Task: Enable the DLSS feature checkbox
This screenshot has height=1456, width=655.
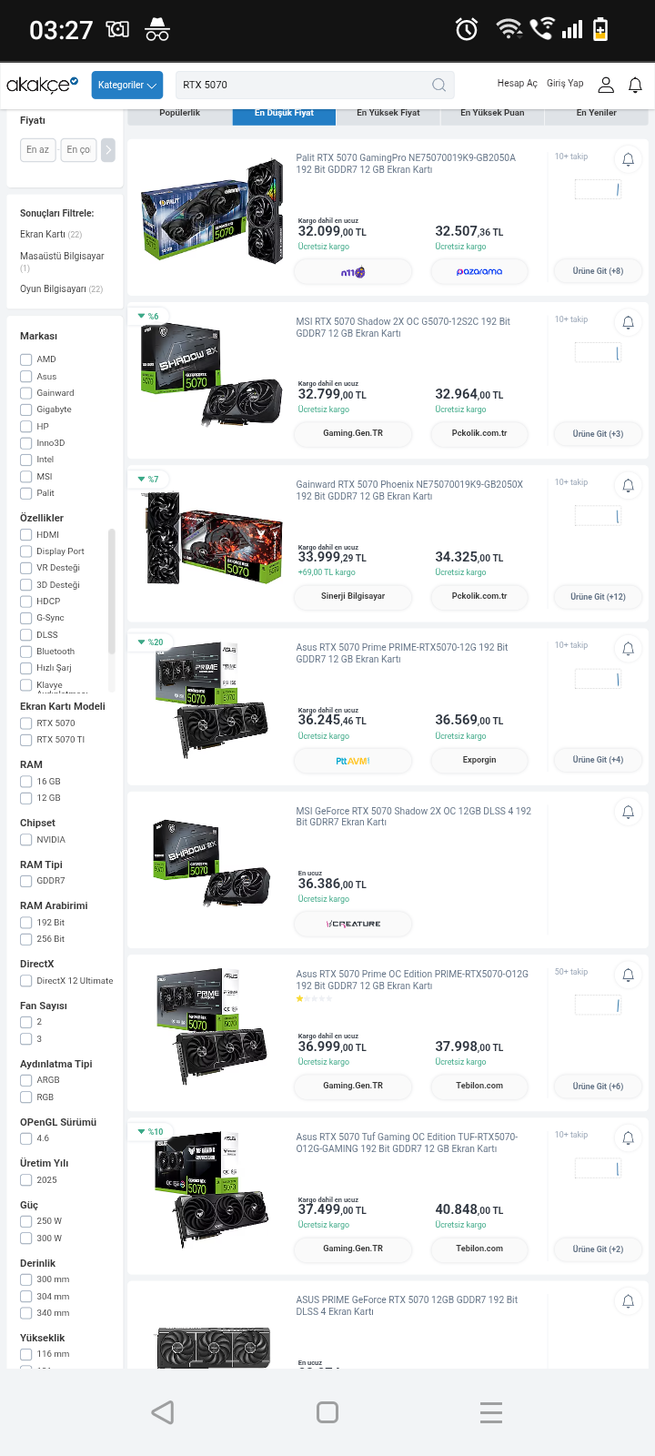Action: click(x=25, y=635)
